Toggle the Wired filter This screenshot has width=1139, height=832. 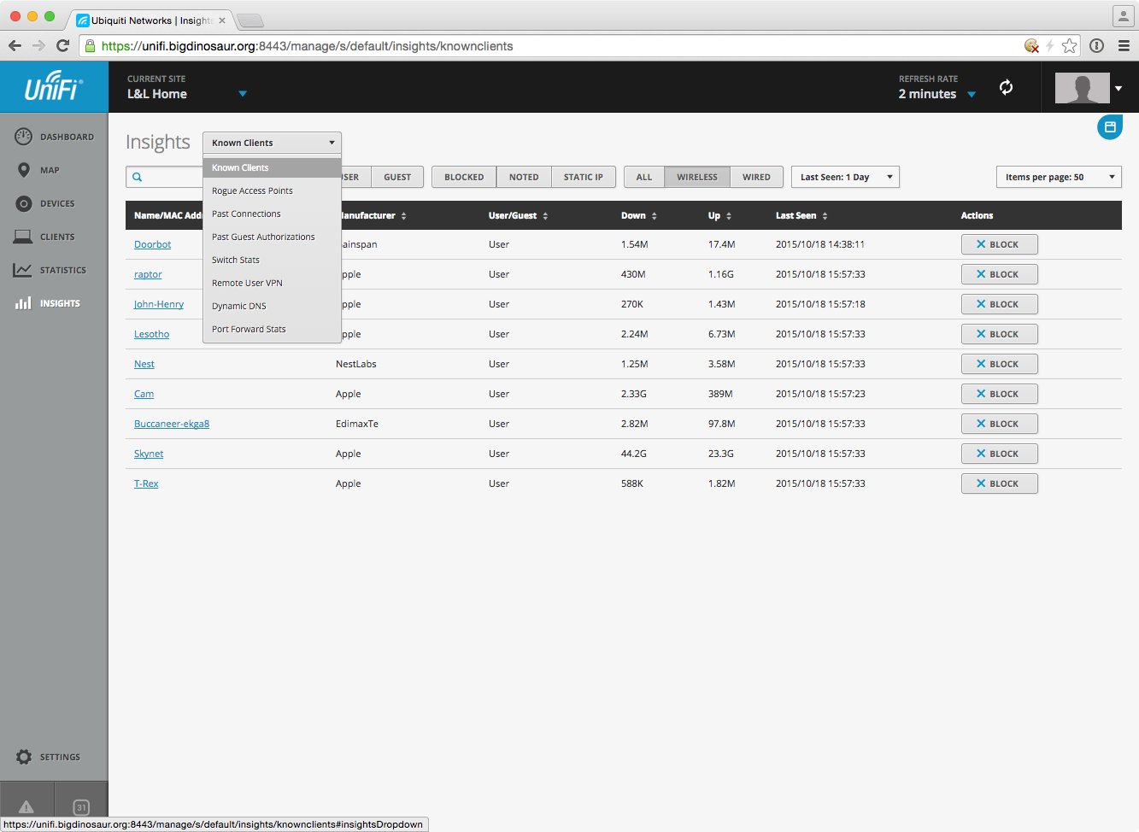point(756,177)
